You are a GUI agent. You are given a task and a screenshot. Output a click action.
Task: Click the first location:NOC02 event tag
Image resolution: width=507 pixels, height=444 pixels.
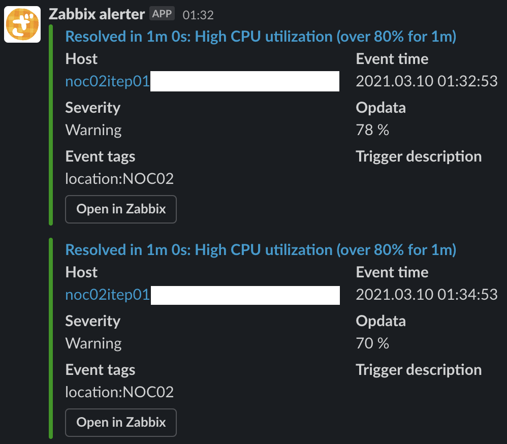119,178
